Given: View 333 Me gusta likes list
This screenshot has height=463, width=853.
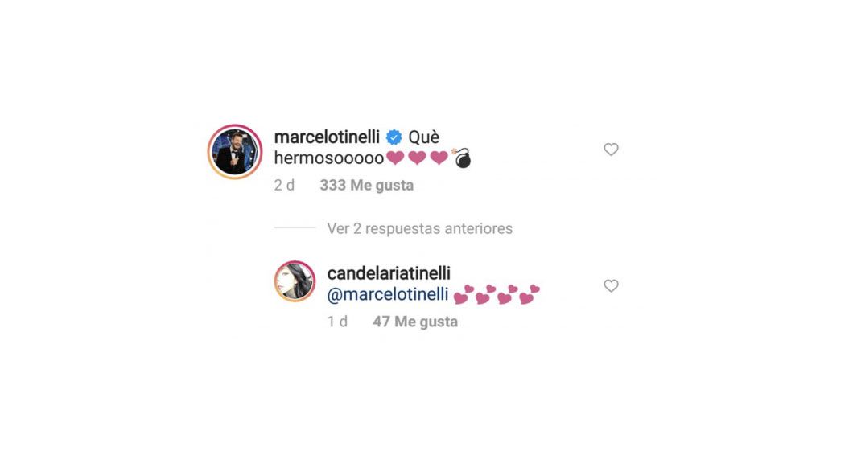Looking at the screenshot, I should [x=367, y=186].
